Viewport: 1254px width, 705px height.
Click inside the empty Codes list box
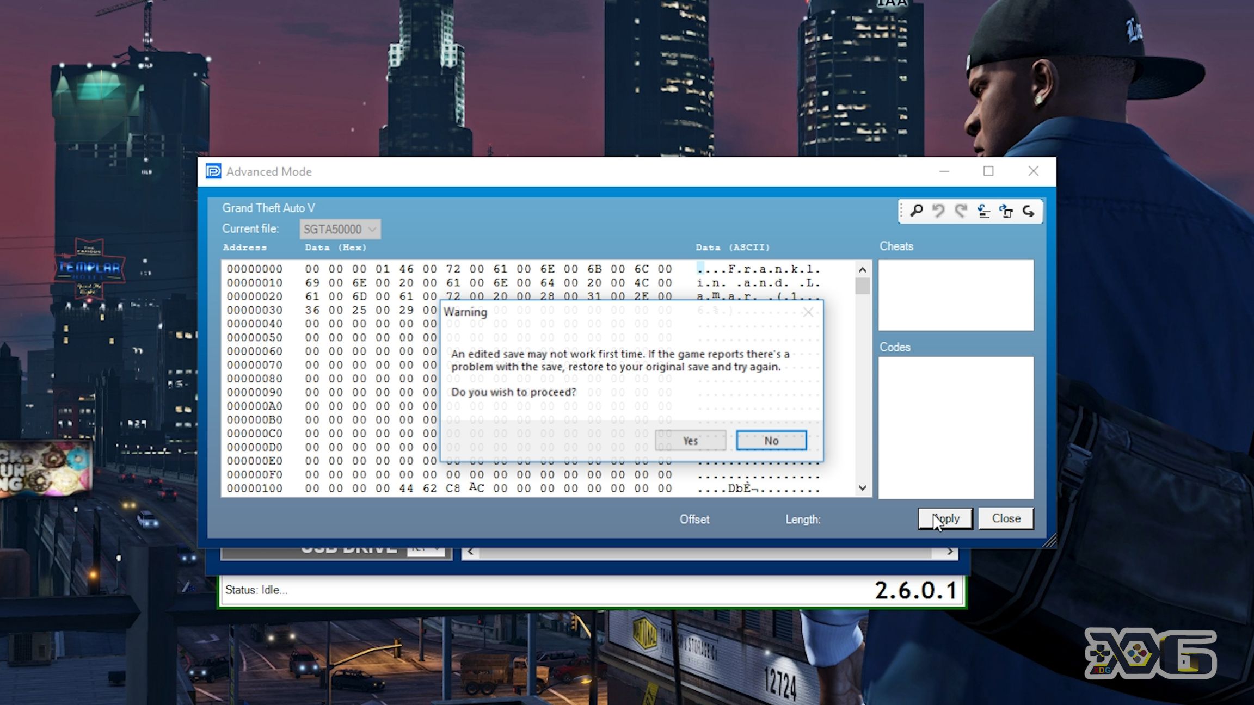click(956, 428)
